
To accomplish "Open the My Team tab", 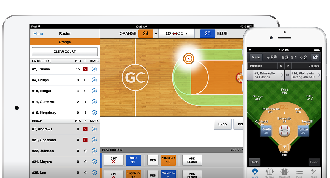I will coord(270,173).
